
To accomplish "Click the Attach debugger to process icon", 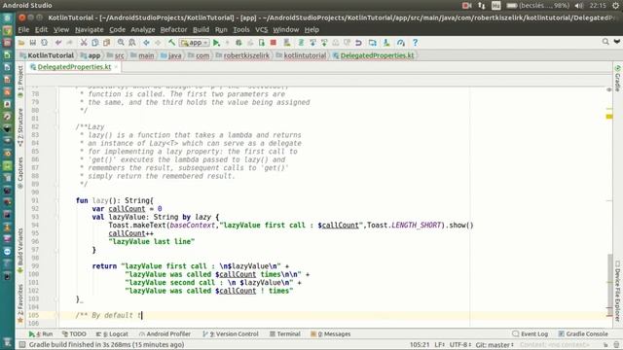I will pos(262,43).
